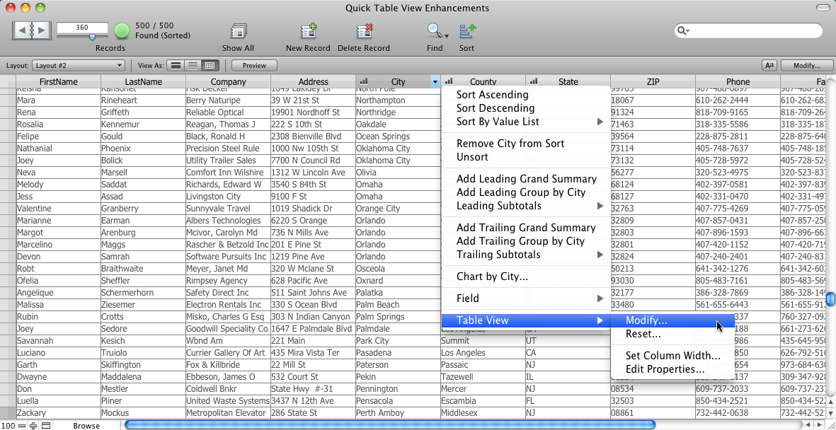Click the zoom out minus icon
This screenshot has width=836, height=430.
[x=21, y=425]
